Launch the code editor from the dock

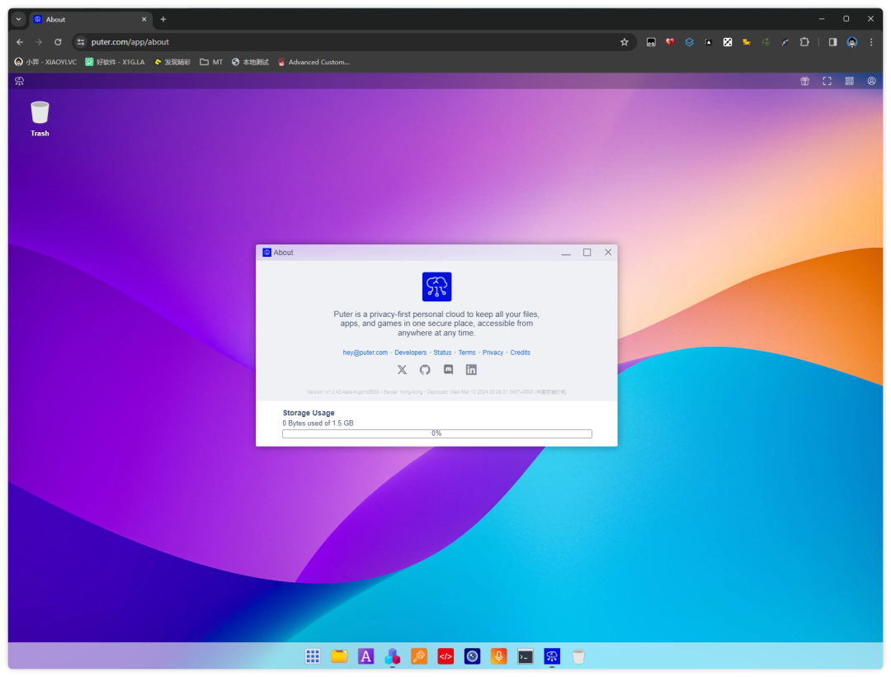pyautogui.click(x=445, y=656)
